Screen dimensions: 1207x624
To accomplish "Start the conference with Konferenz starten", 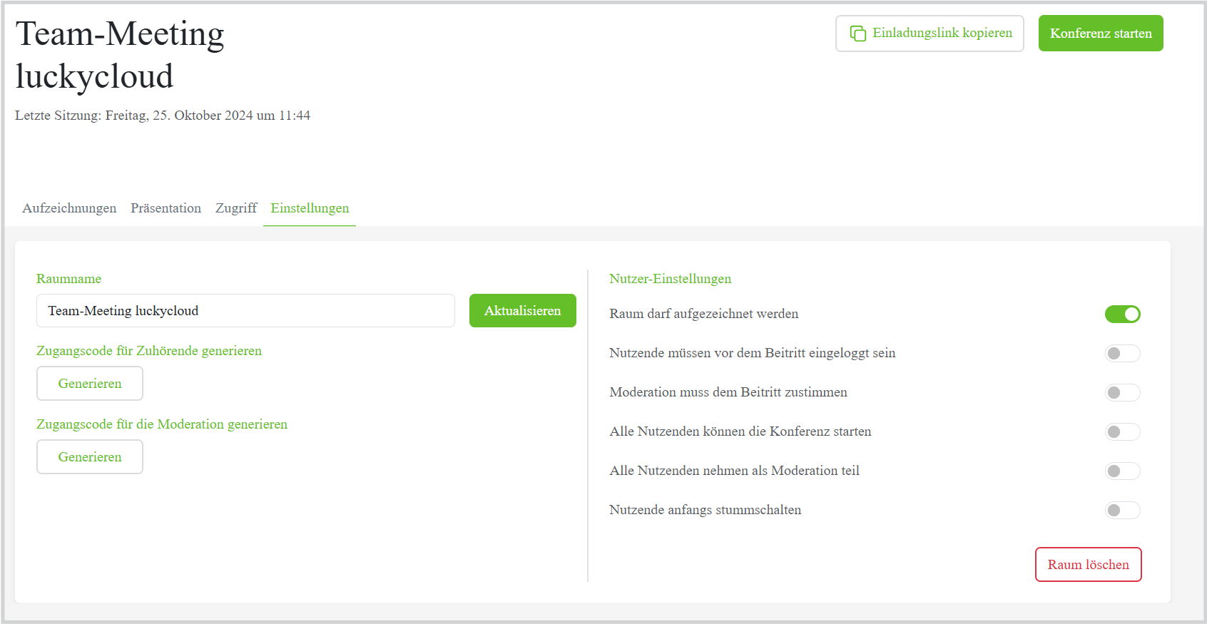I will (1101, 34).
